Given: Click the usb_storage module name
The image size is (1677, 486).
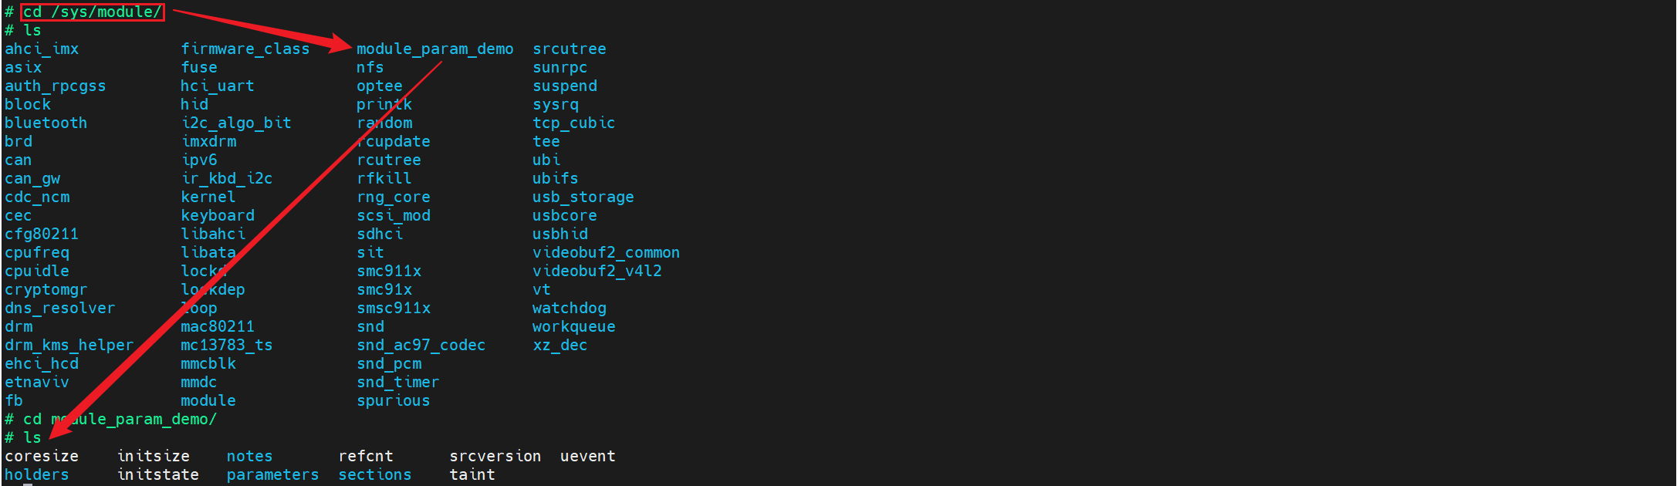Looking at the screenshot, I should pos(583,197).
